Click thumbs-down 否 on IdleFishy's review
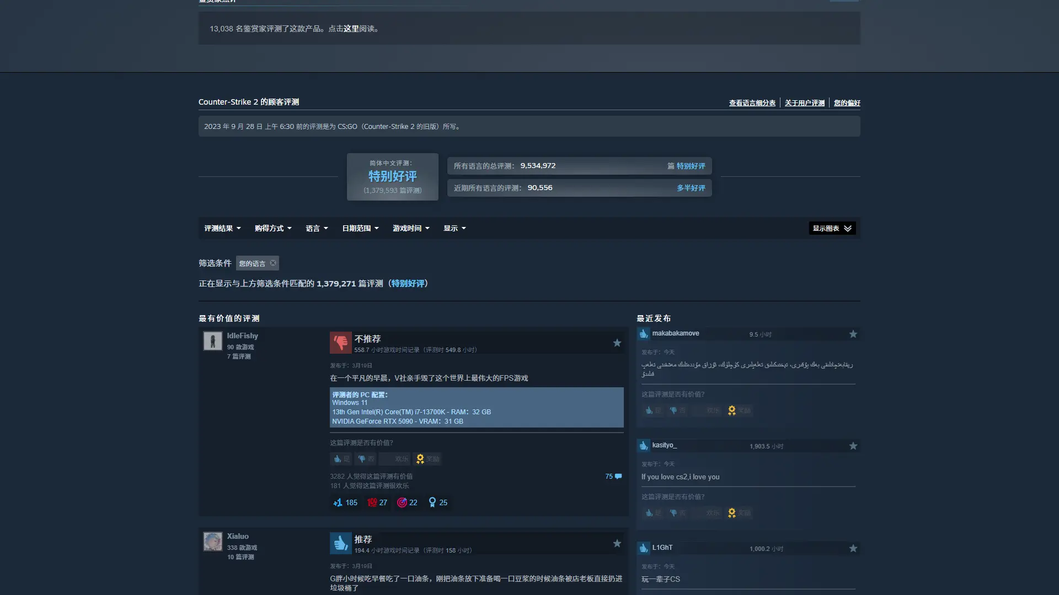The image size is (1059, 595). [x=365, y=459]
